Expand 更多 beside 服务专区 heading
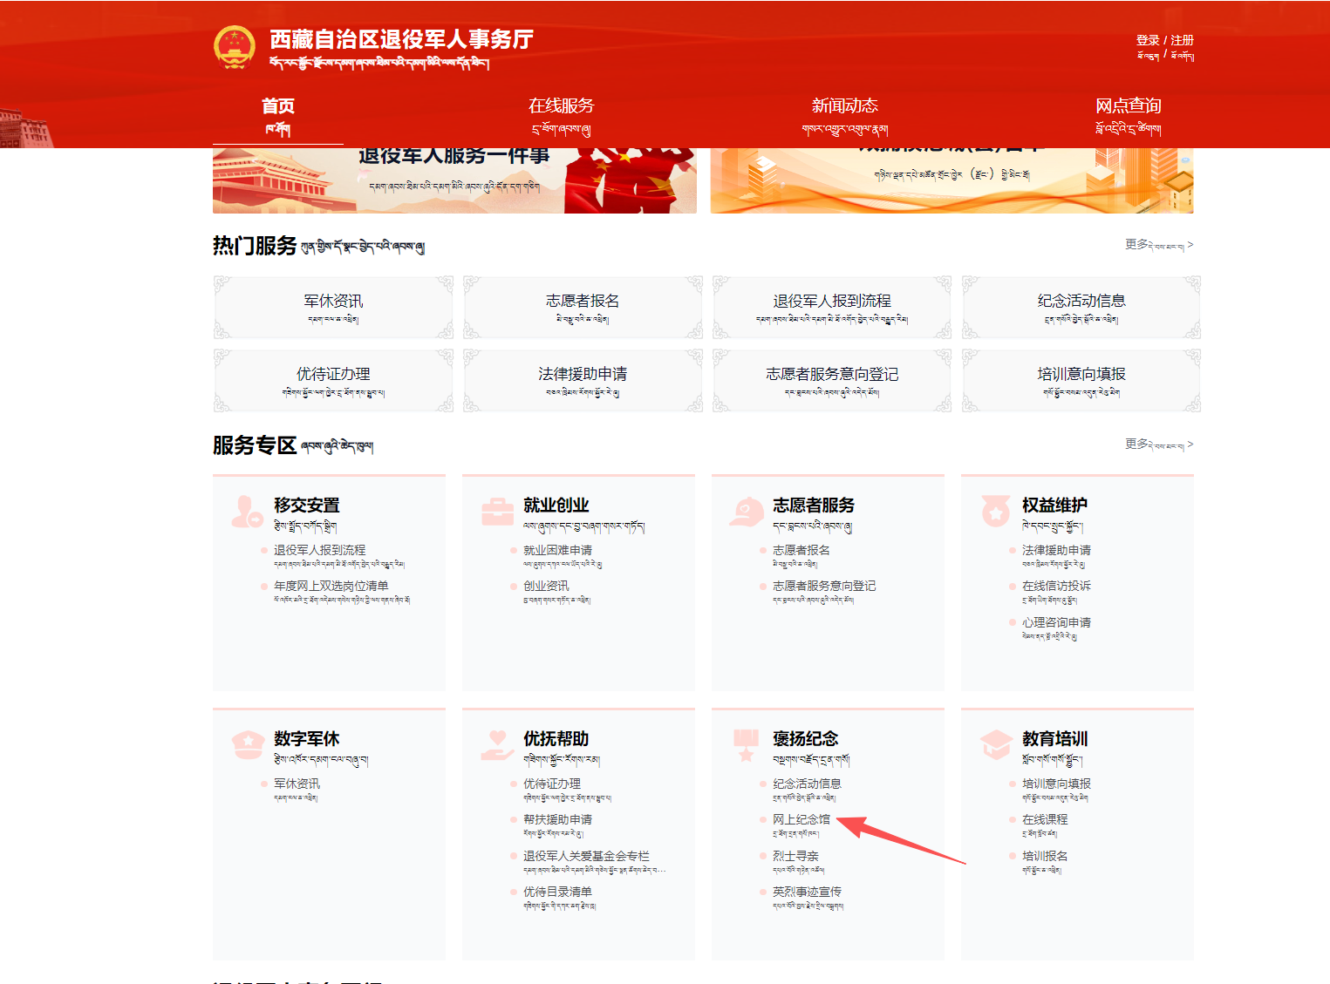The image size is (1330, 984). point(1158,444)
